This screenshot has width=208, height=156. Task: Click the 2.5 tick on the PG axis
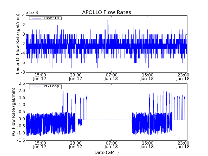click(x=22, y=83)
